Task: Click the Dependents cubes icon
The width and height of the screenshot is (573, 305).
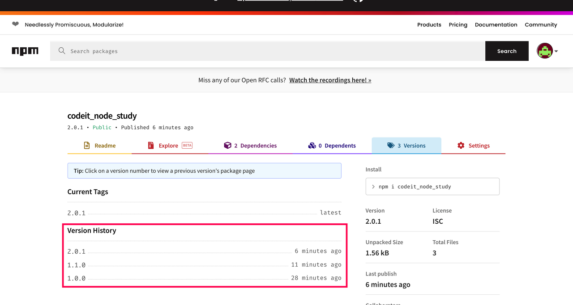Action: pyautogui.click(x=312, y=146)
